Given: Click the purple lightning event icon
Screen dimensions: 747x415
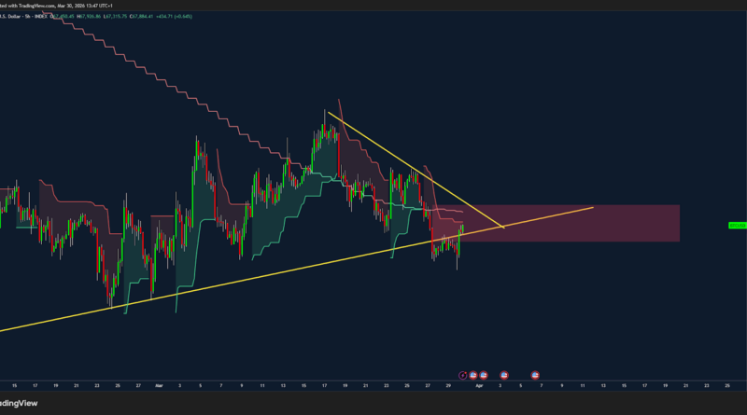Looking at the screenshot, I should click(464, 374).
